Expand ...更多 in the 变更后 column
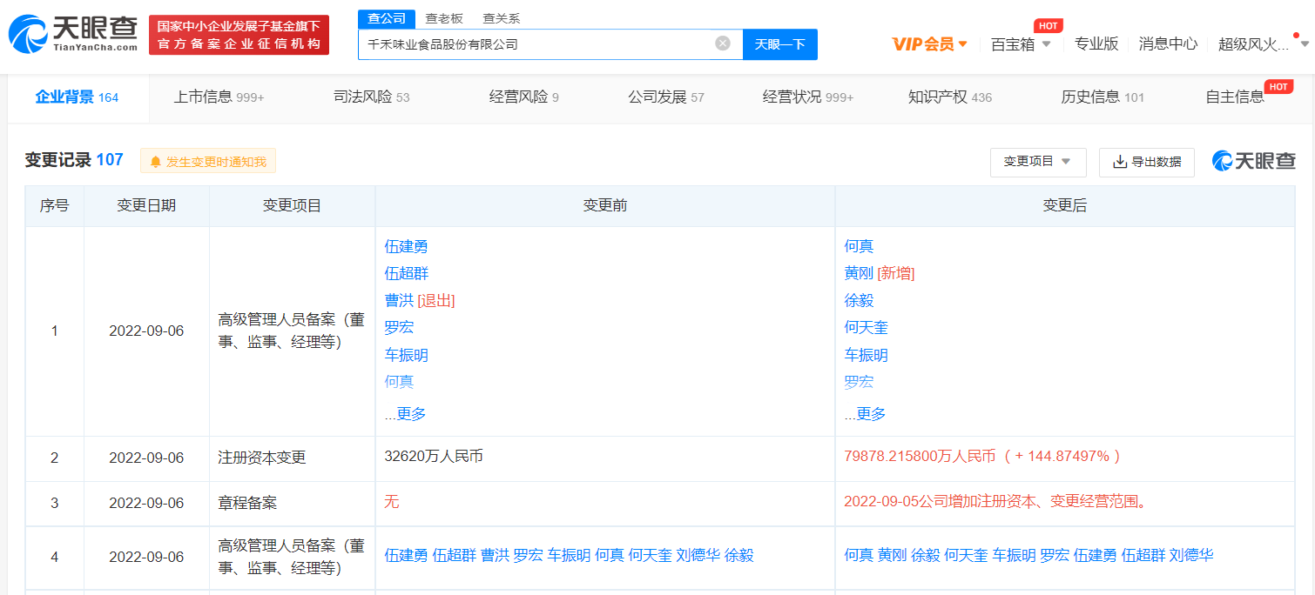1315x595 pixels. [x=866, y=414]
